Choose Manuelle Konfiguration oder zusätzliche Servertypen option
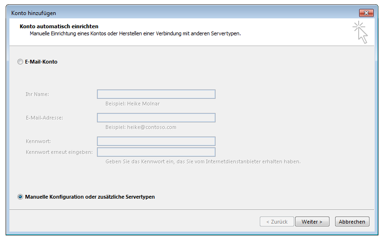The width and height of the screenshot is (385, 241). tap(20, 197)
